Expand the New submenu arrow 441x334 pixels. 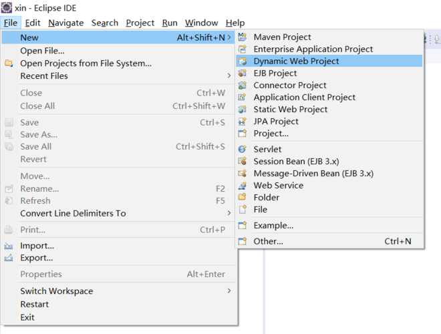(229, 37)
